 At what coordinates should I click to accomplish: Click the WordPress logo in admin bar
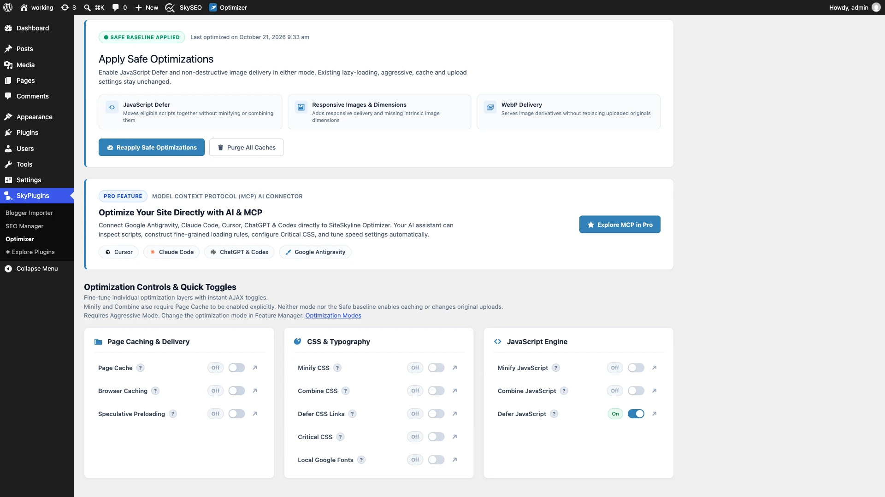click(x=8, y=7)
